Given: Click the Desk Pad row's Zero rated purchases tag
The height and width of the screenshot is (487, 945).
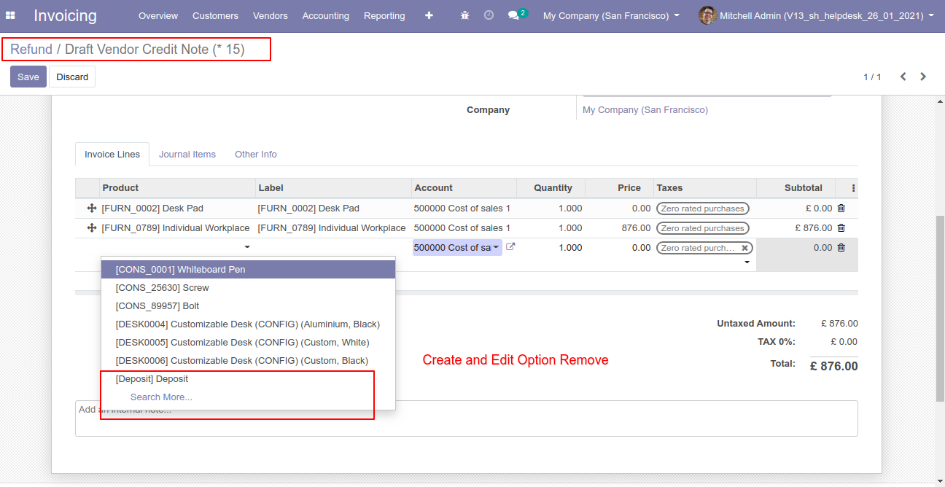Looking at the screenshot, I should click(x=703, y=209).
